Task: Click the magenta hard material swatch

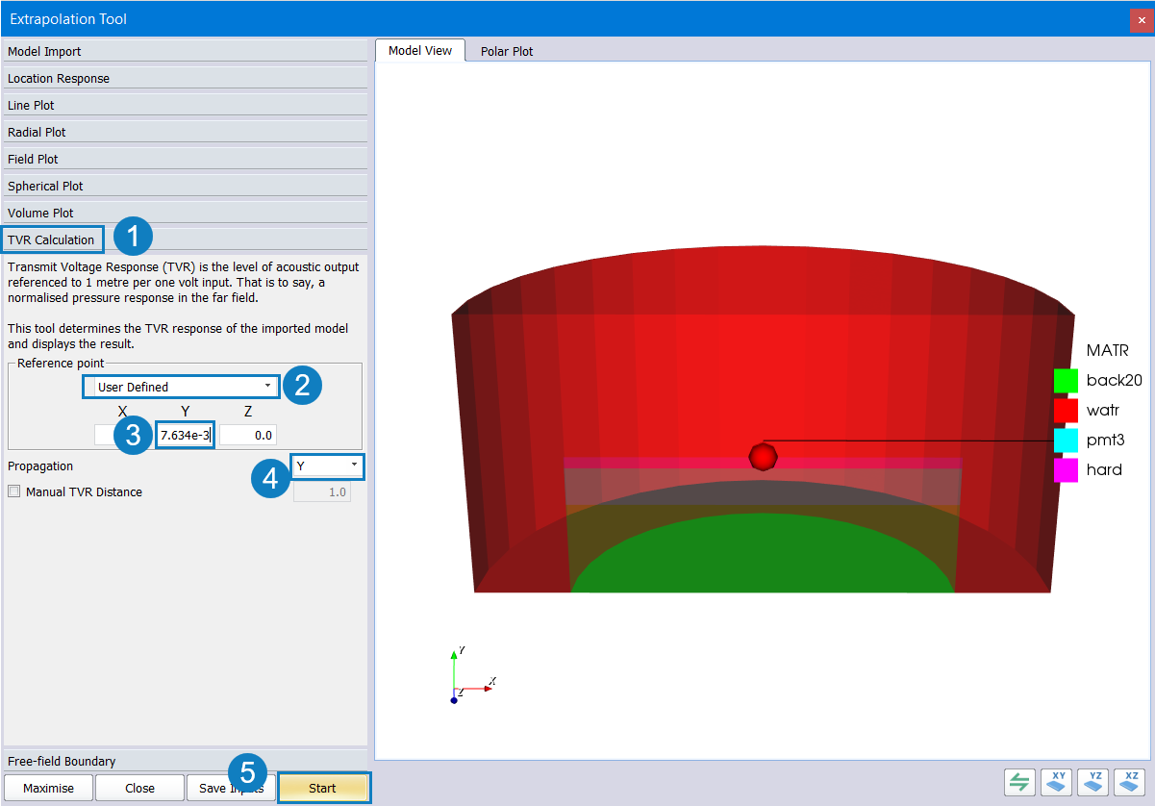Action: 1066,470
